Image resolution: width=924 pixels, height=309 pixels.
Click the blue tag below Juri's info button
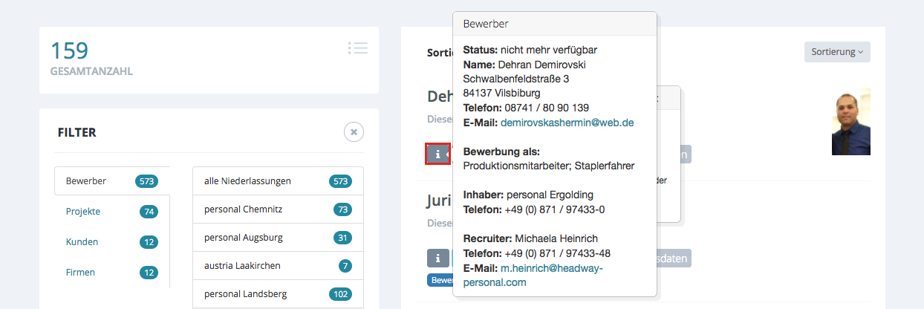440,281
